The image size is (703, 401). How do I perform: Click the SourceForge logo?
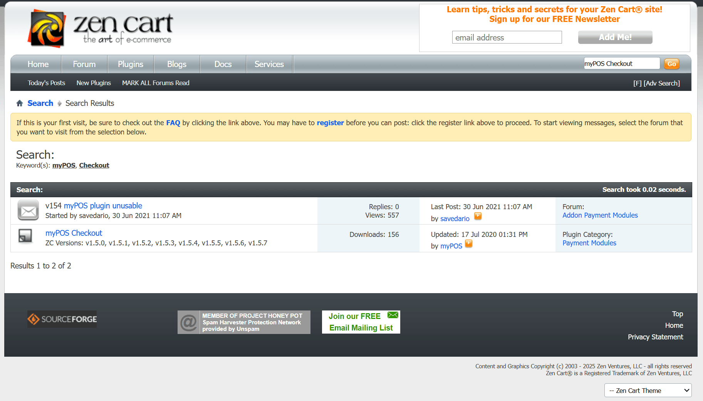click(x=62, y=319)
